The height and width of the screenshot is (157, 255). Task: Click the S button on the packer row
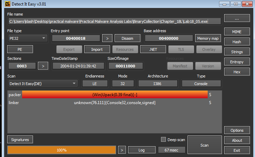[210, 94]
